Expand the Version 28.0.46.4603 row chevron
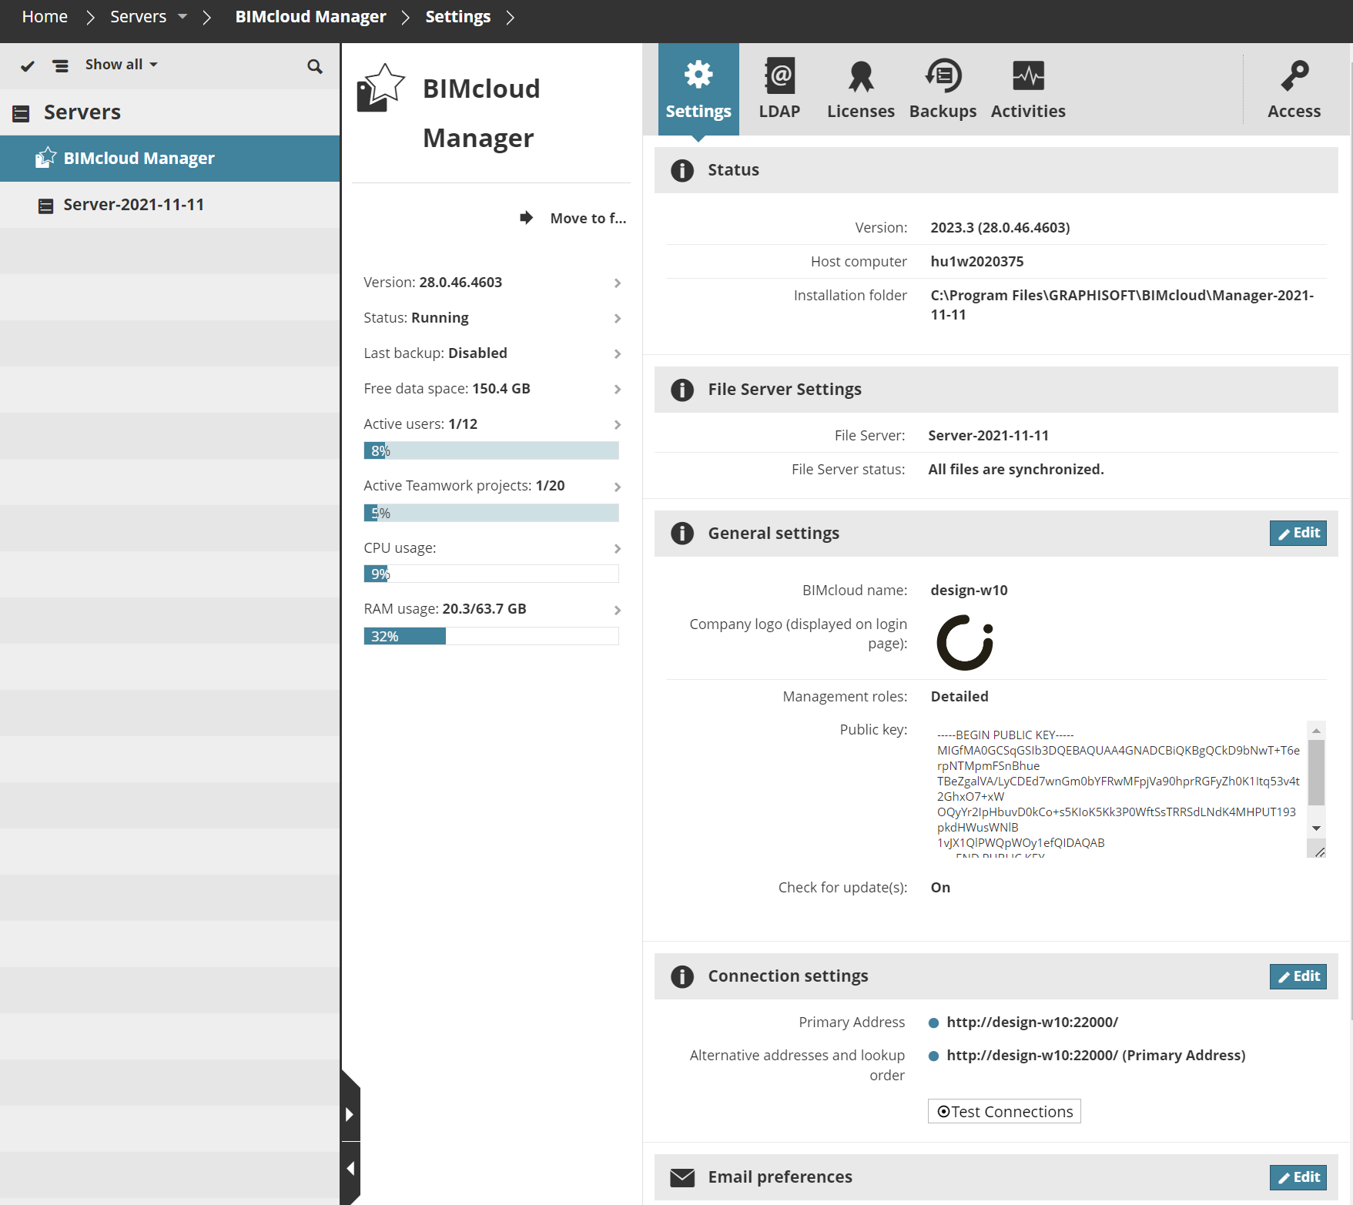 click(617, 283)
